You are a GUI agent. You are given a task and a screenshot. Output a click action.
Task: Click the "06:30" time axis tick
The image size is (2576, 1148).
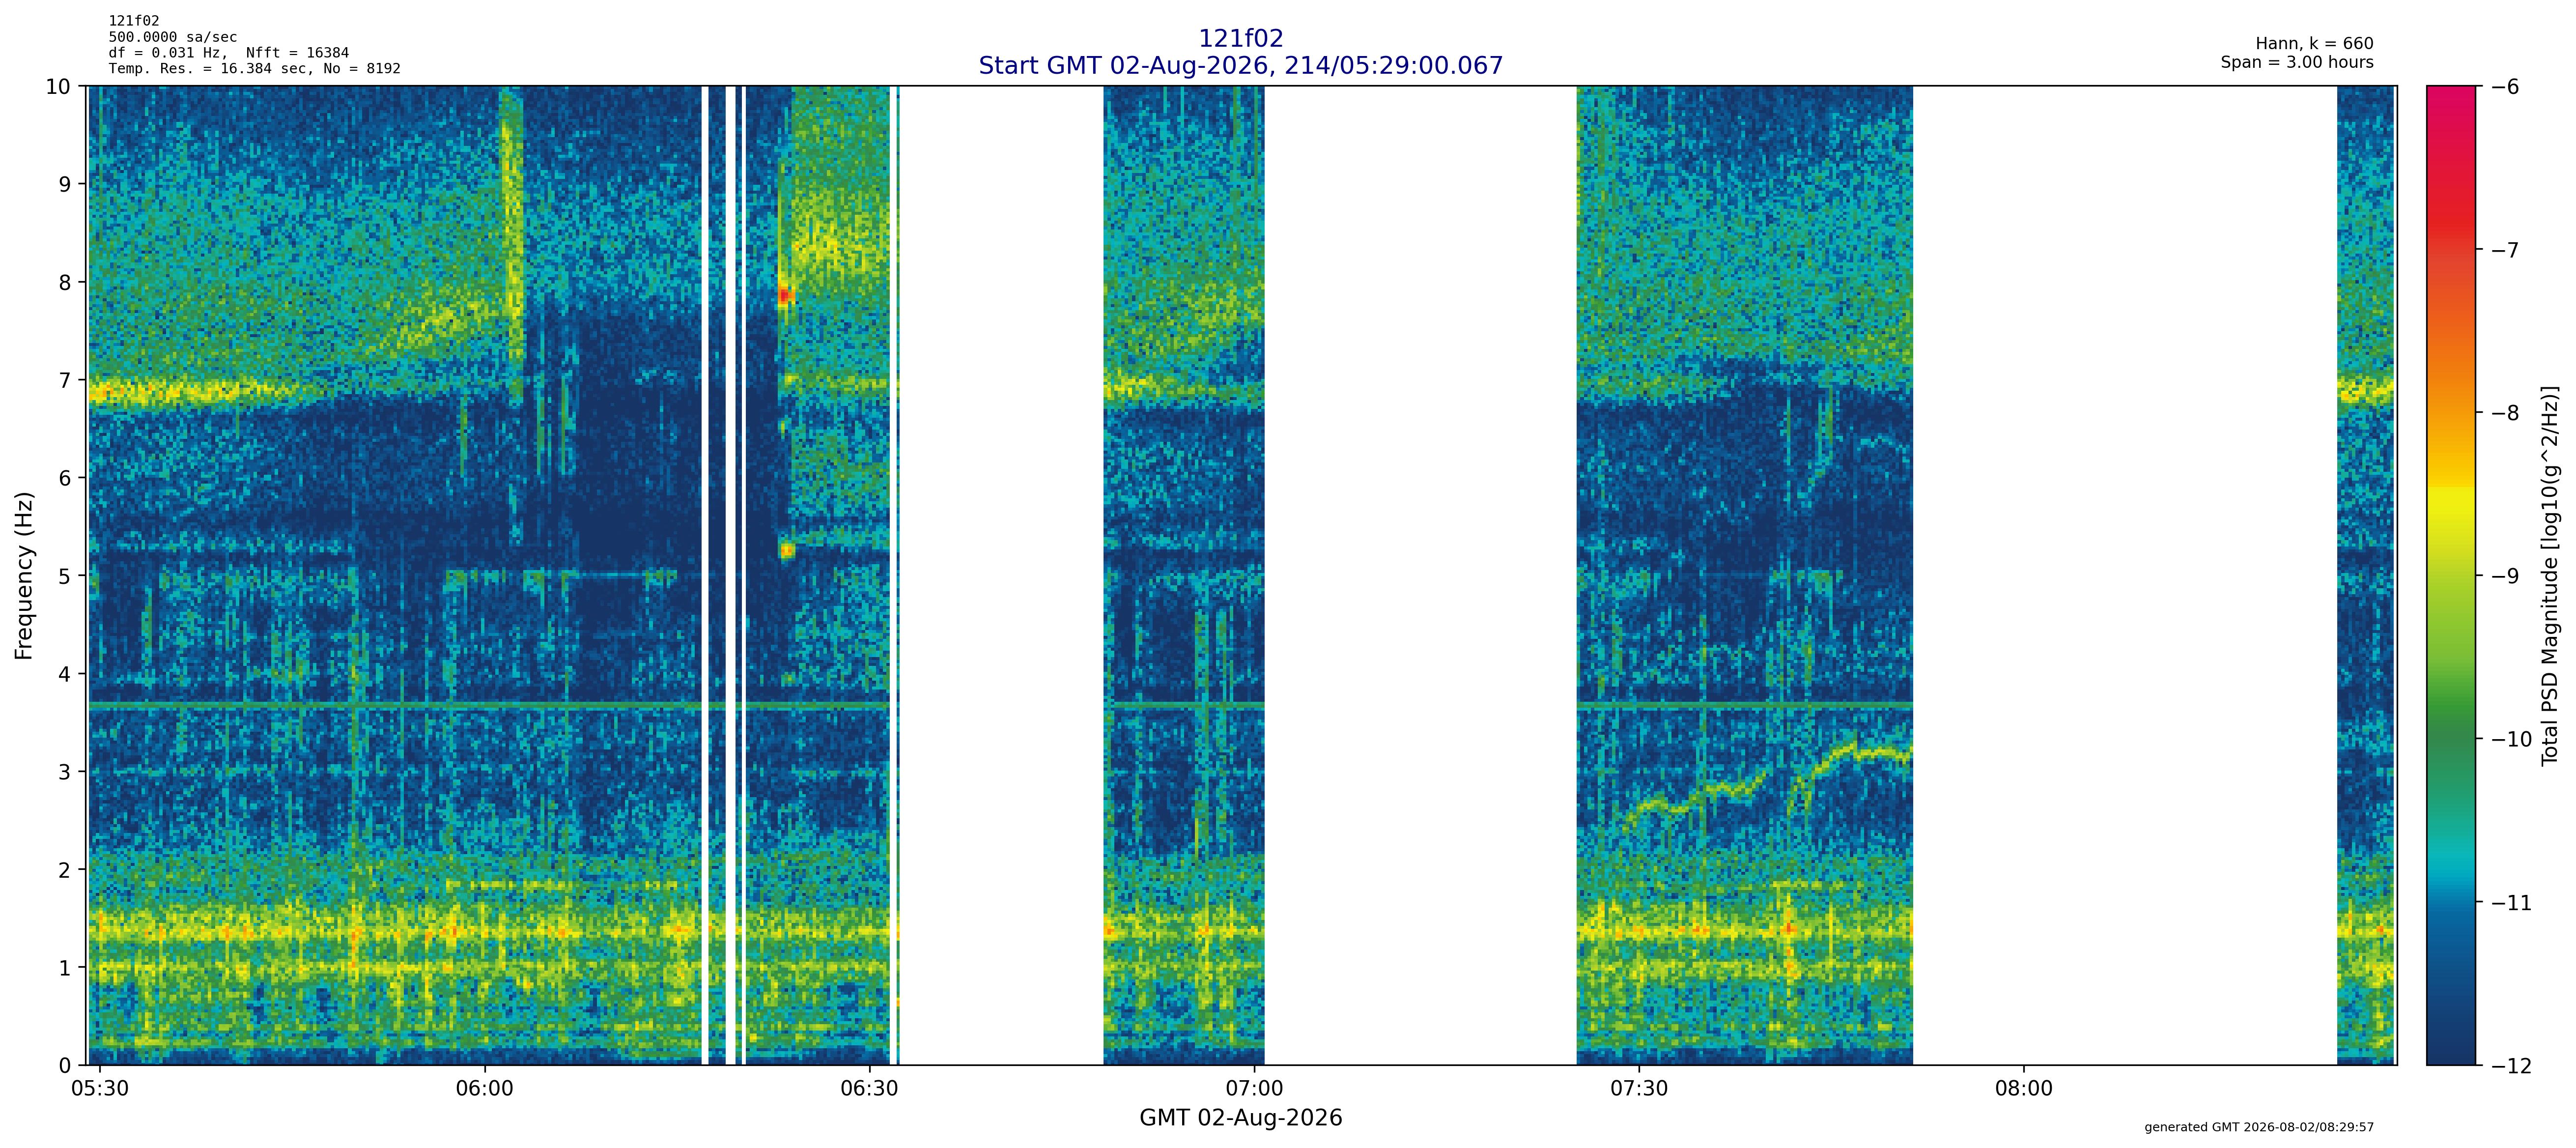870,1089
